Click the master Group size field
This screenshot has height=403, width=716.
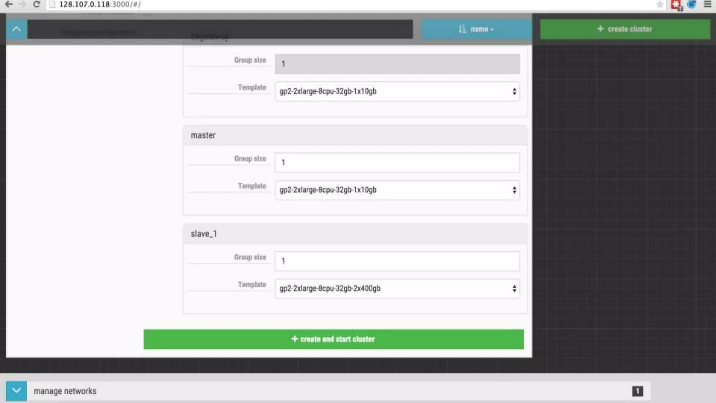click(x=397, y=162)
